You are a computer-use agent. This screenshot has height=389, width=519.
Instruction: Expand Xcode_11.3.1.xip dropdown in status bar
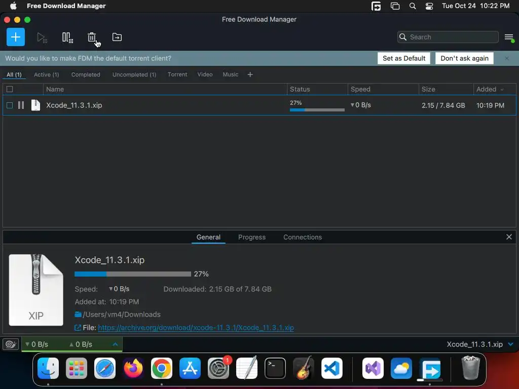pos(511,344)
